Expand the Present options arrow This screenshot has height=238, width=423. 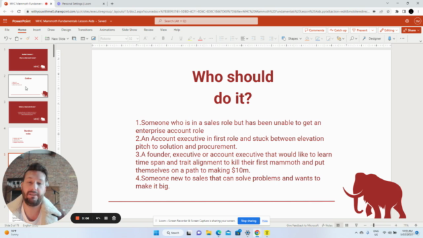click(373, 30)
